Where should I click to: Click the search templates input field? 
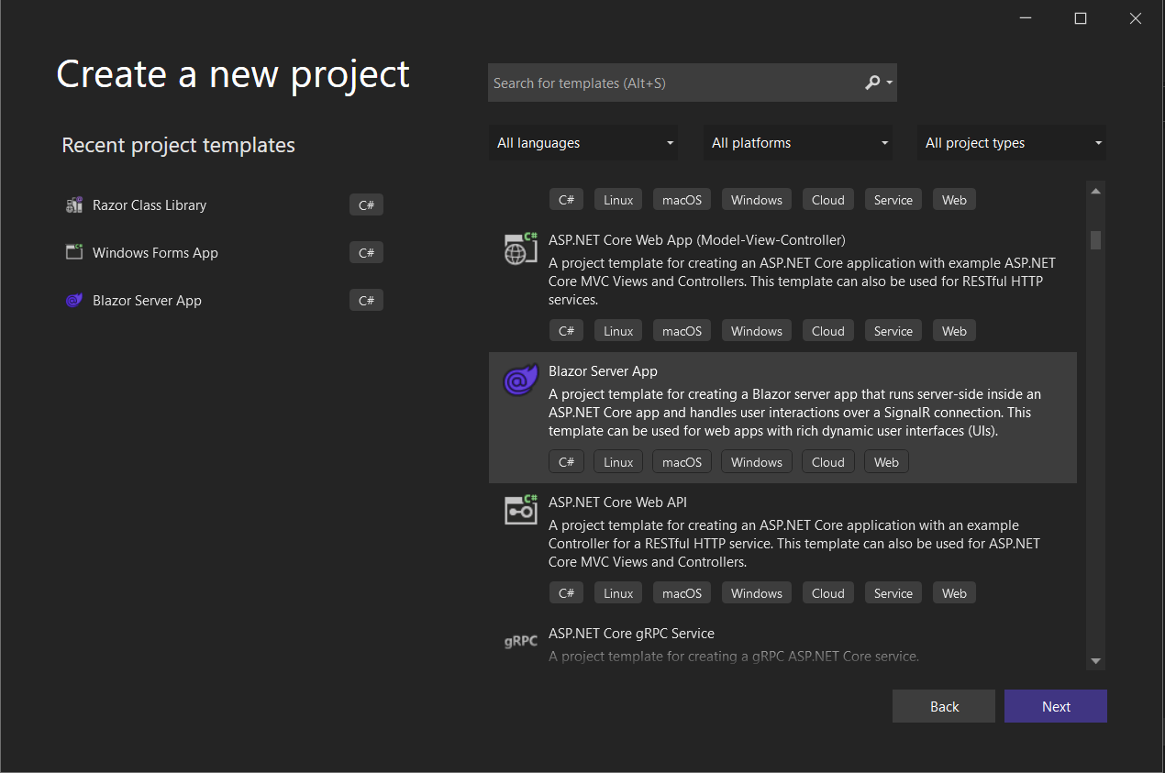pyautogui.click(x=670, y=83)
